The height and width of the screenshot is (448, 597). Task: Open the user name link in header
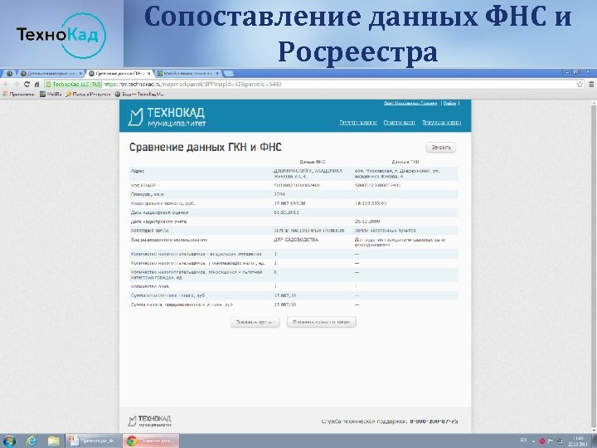tap(410, 103)
